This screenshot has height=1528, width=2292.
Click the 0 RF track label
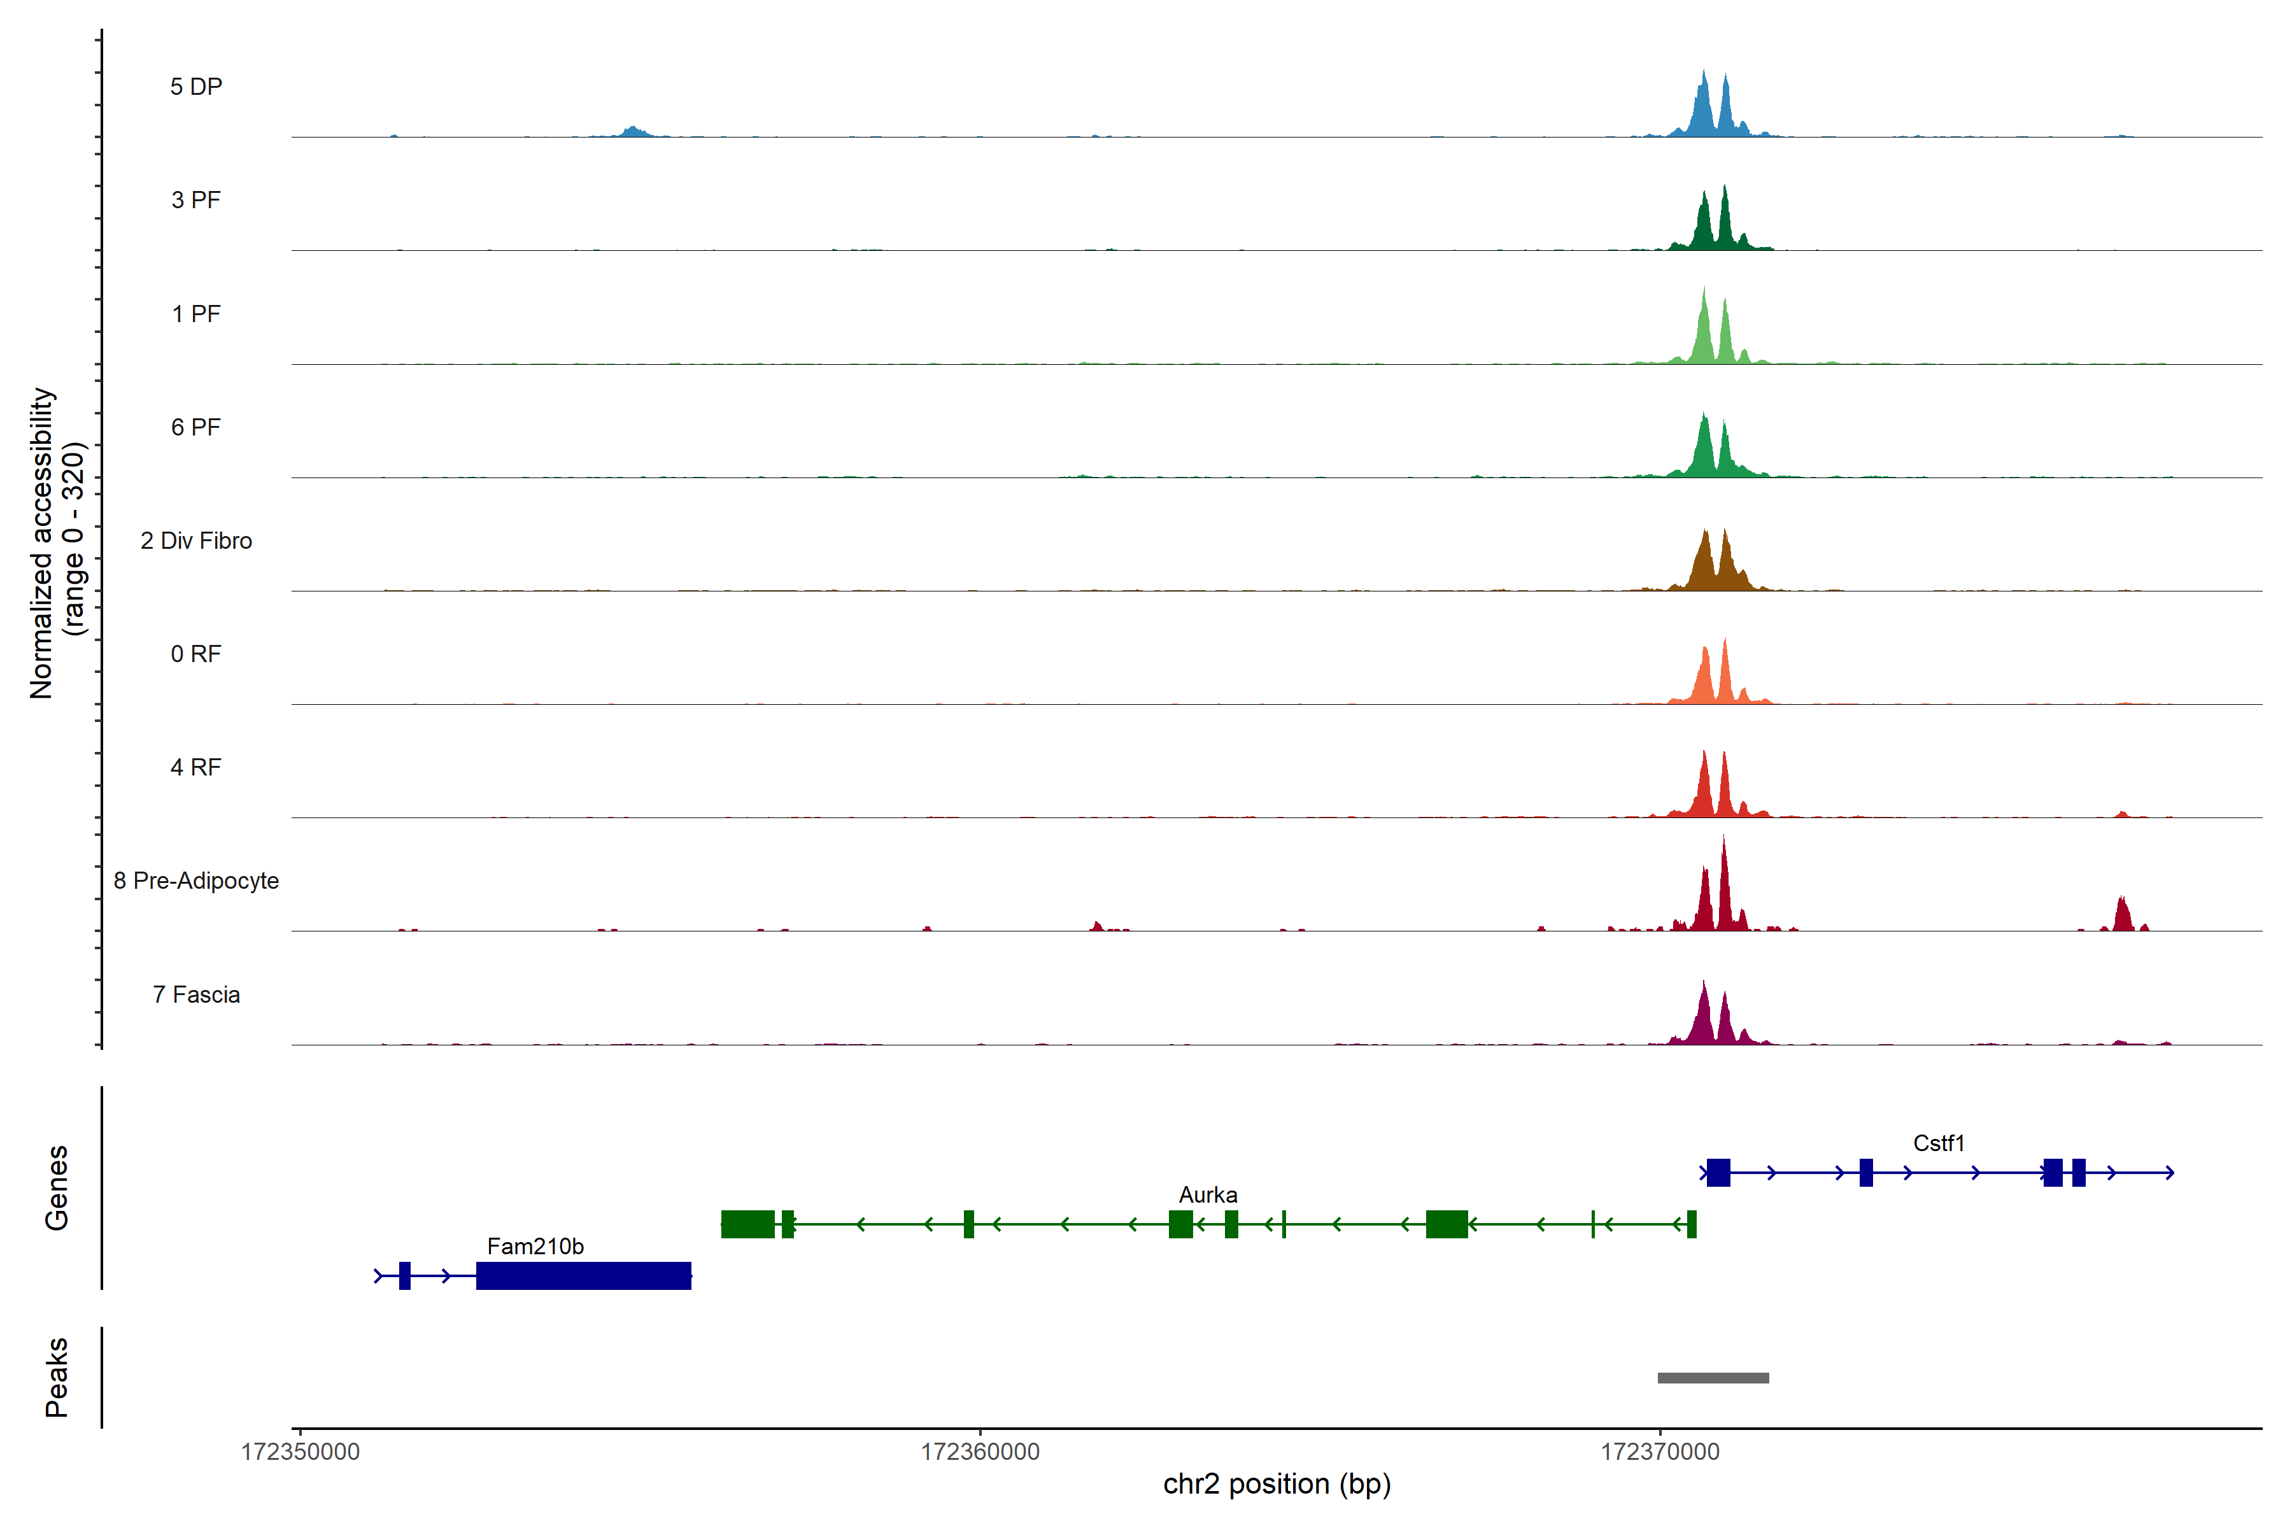(196, 654)
